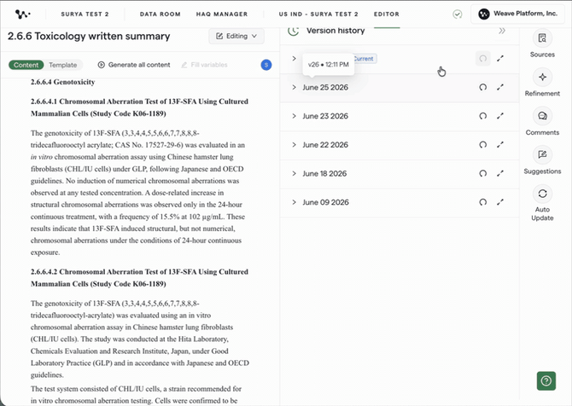Click the Version history clock icon
572x406 pixels.
coord(294,31)
